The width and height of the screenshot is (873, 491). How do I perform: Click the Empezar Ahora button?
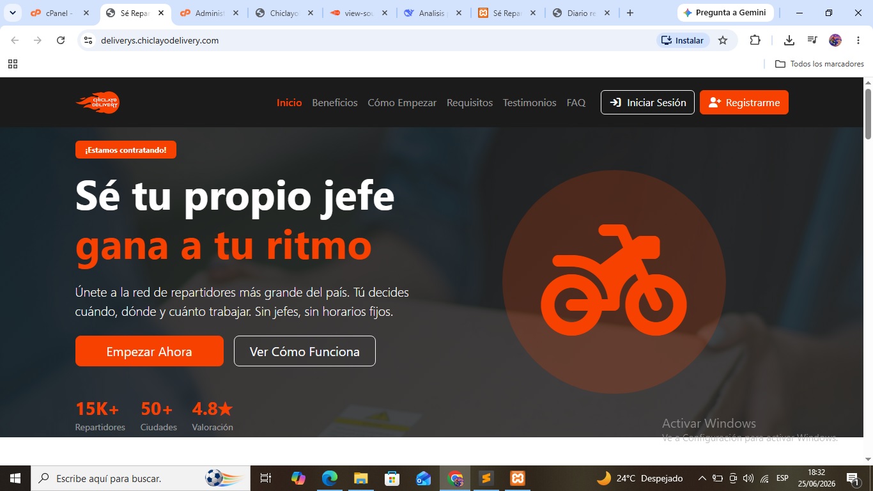(x=150, y=351)
